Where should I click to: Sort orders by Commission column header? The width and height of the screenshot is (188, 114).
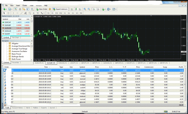coord(149,67)
